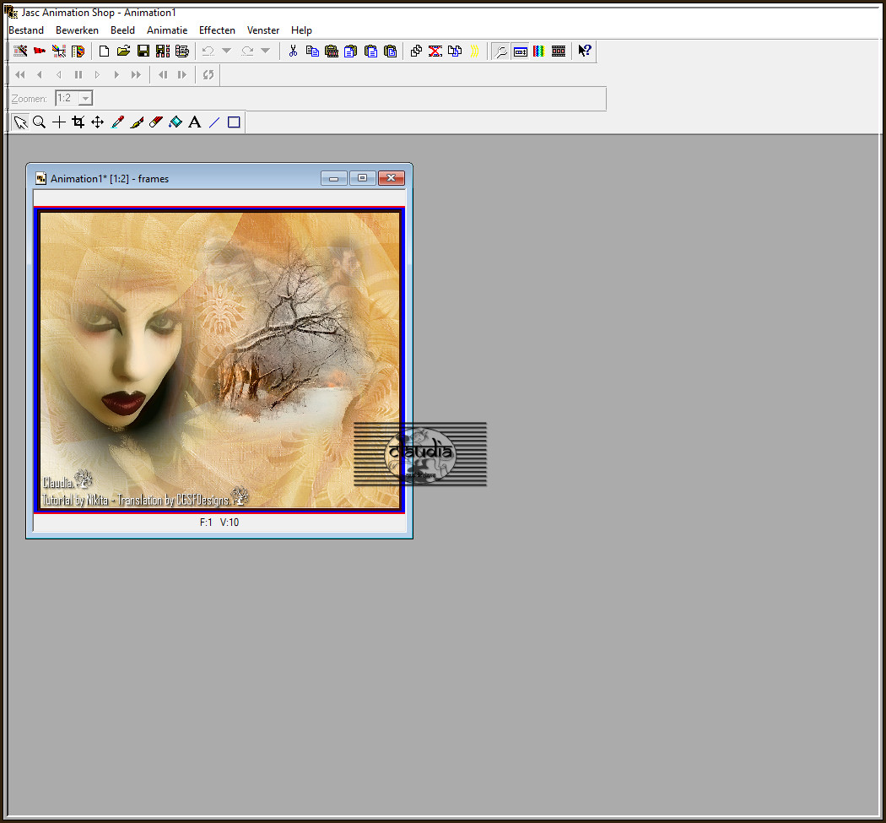Viewport: 886px width, 823px height.
Task: Click the stacked-pages icon before Undo
Action: 182,51
